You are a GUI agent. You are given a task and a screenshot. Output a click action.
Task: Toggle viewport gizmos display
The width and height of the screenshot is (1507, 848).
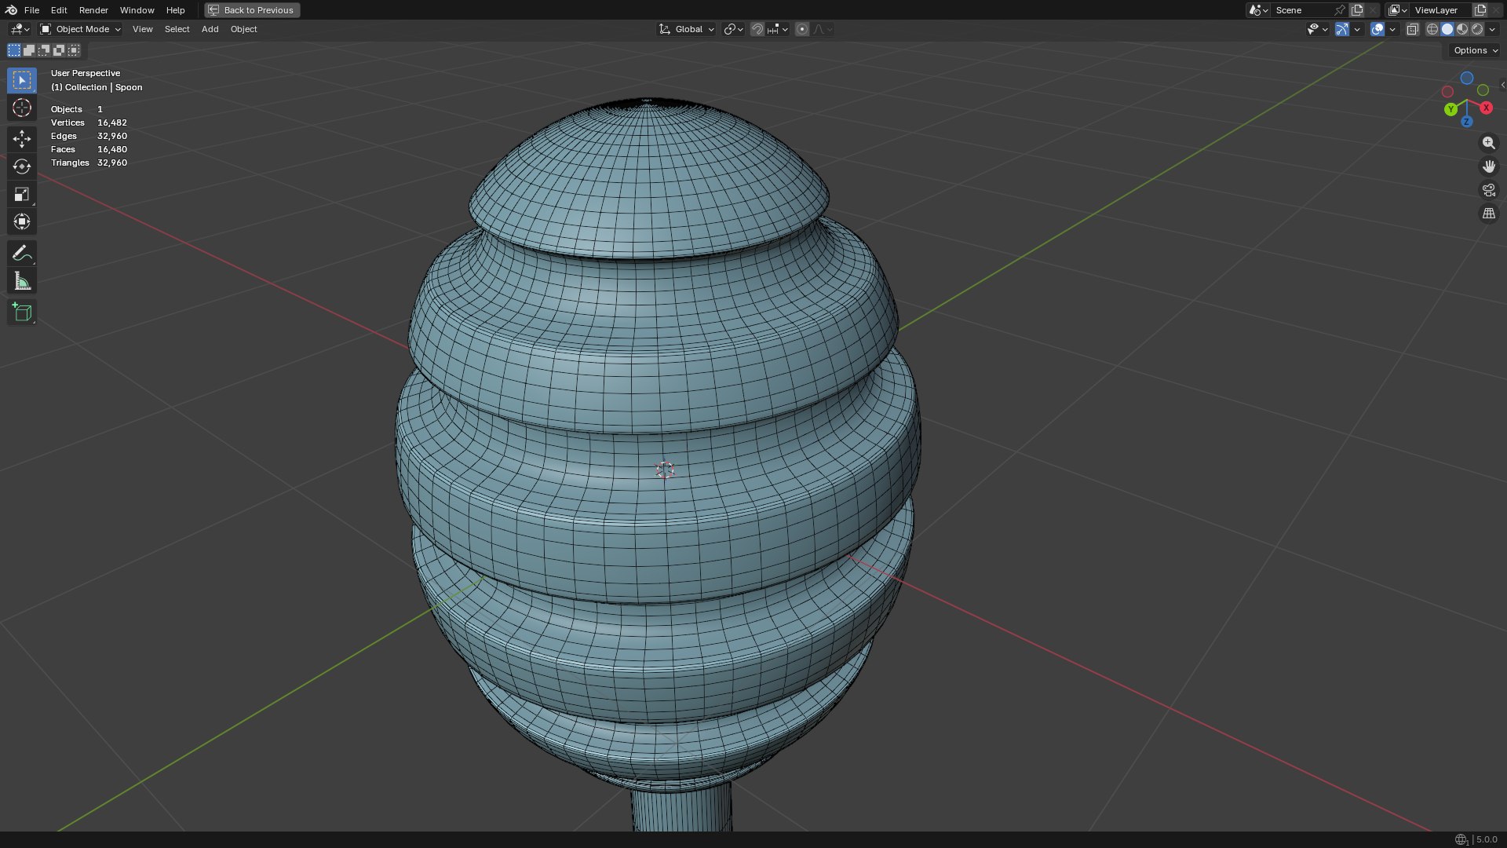(1342, 29)
